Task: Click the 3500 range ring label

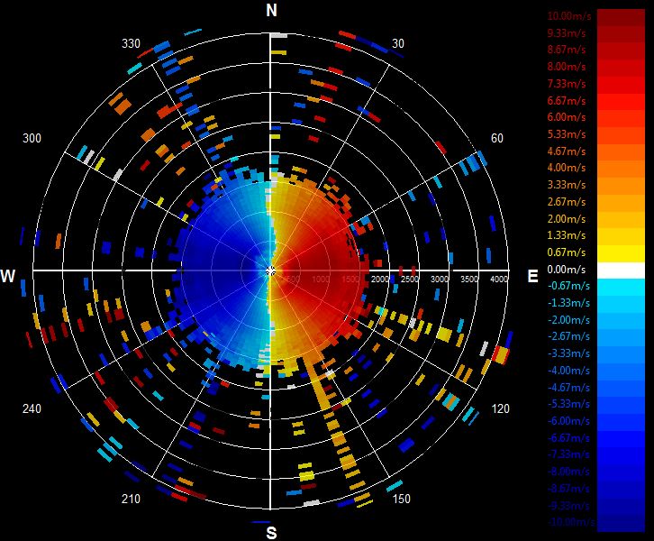Action: coord(469,279)
